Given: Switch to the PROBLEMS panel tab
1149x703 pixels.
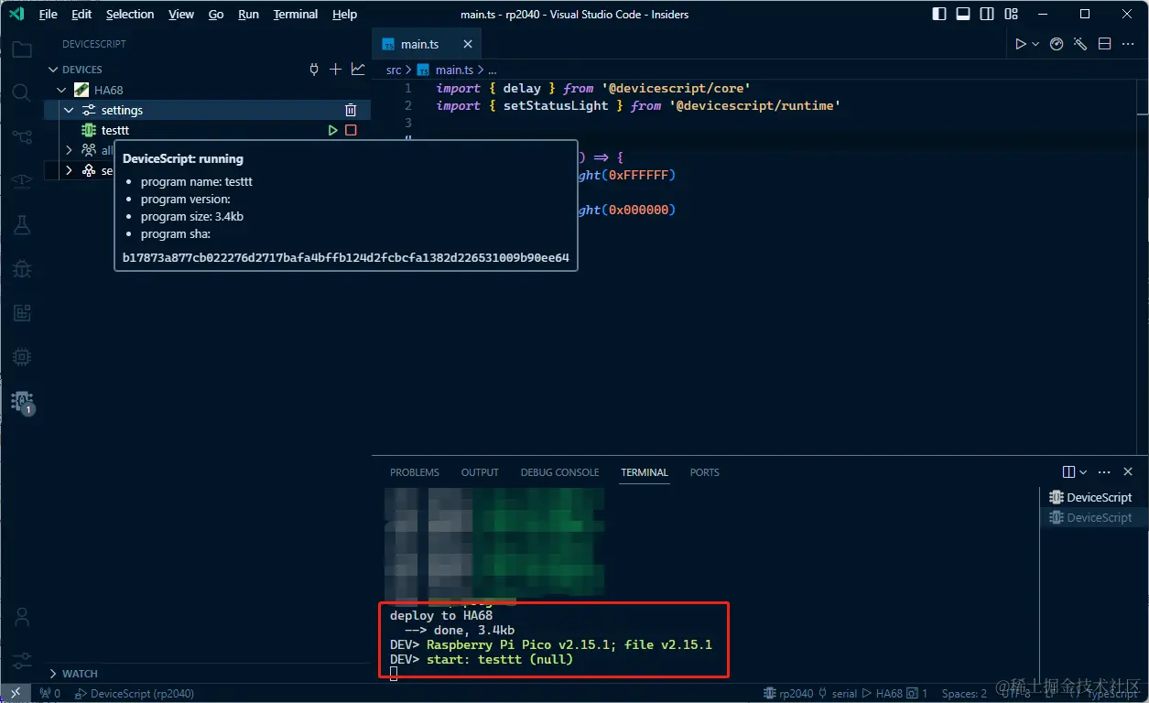Looking at the screenshot, I should coord(415,472).
